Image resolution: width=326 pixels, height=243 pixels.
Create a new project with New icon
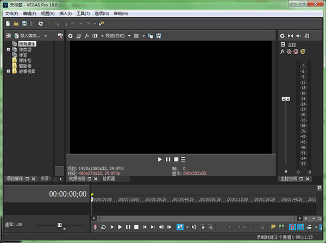click(x=8, y=24)
